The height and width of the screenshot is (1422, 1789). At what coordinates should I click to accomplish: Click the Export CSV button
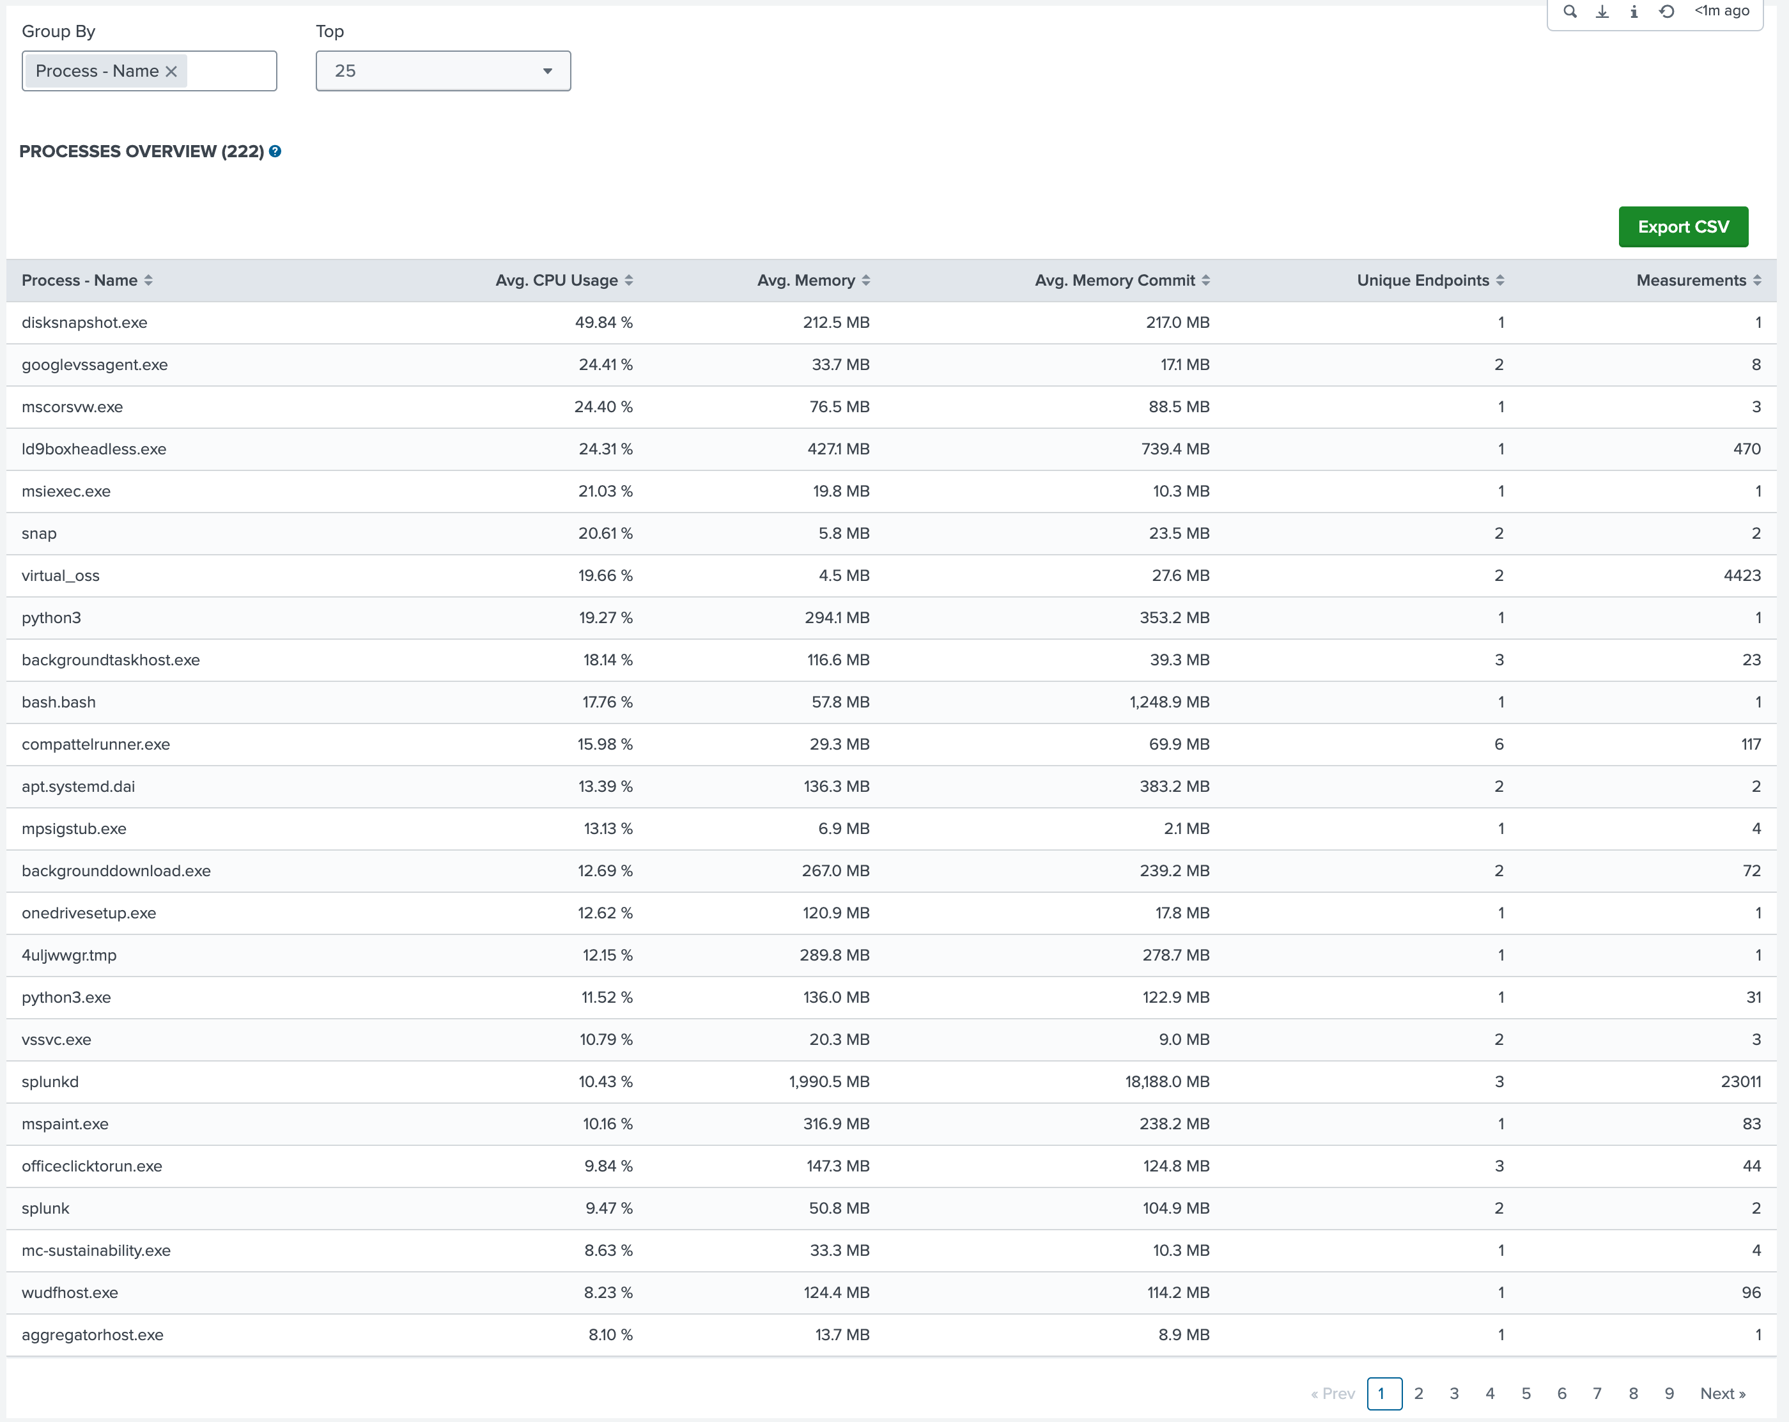(x=1683, y=226)
